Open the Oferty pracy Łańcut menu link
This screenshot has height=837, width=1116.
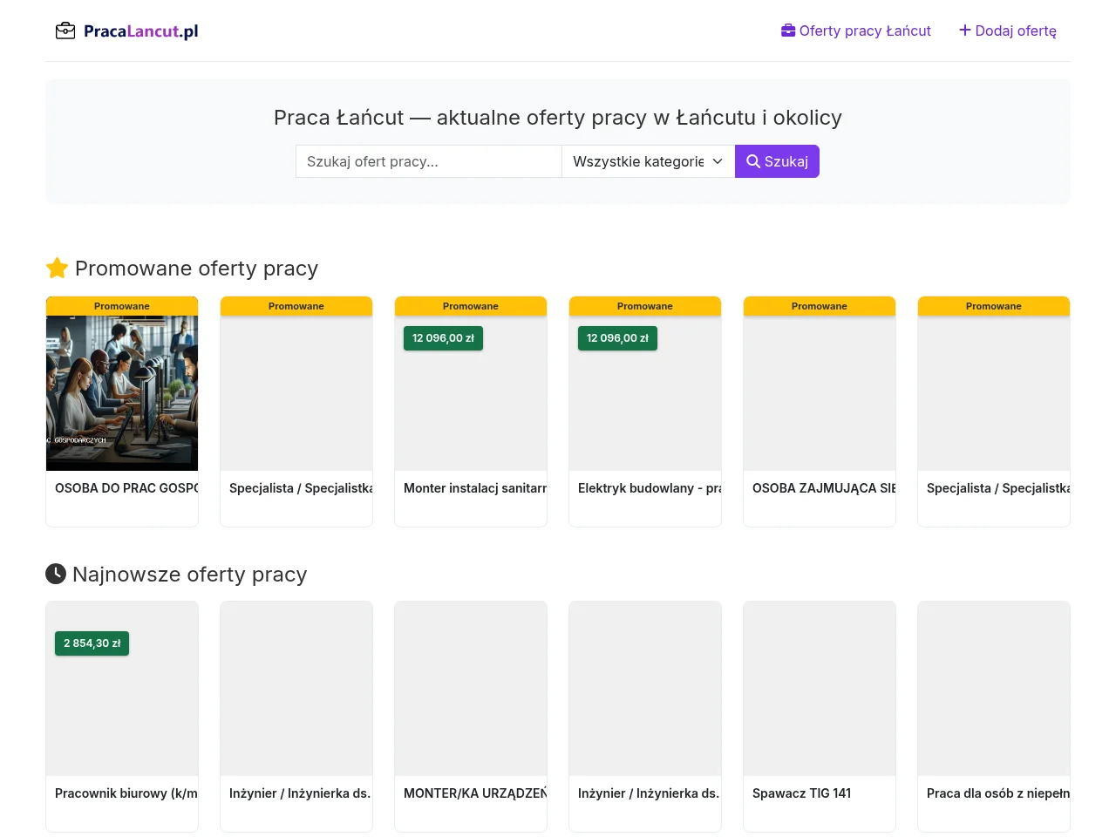pos(856,31)
